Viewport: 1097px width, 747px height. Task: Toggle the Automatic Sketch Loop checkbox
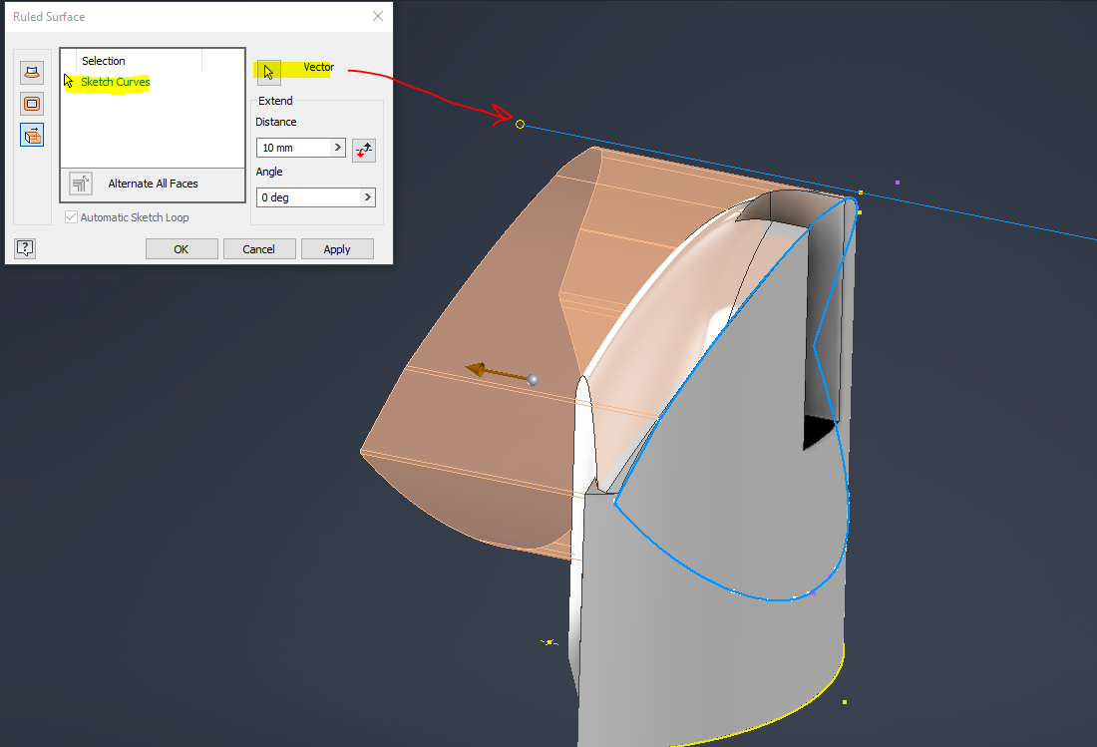click(71, 216)
